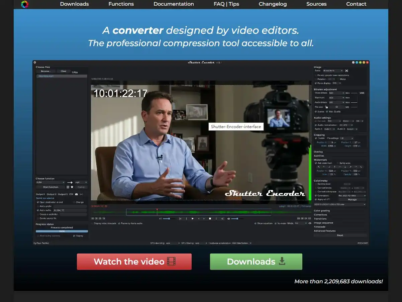Click the stop square in the player controls
Viewport: 402px width, 302px height.
point(210,218)
